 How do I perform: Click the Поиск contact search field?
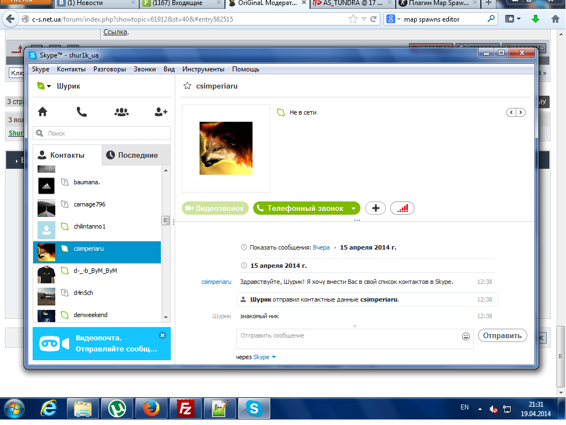pos(102,133)
